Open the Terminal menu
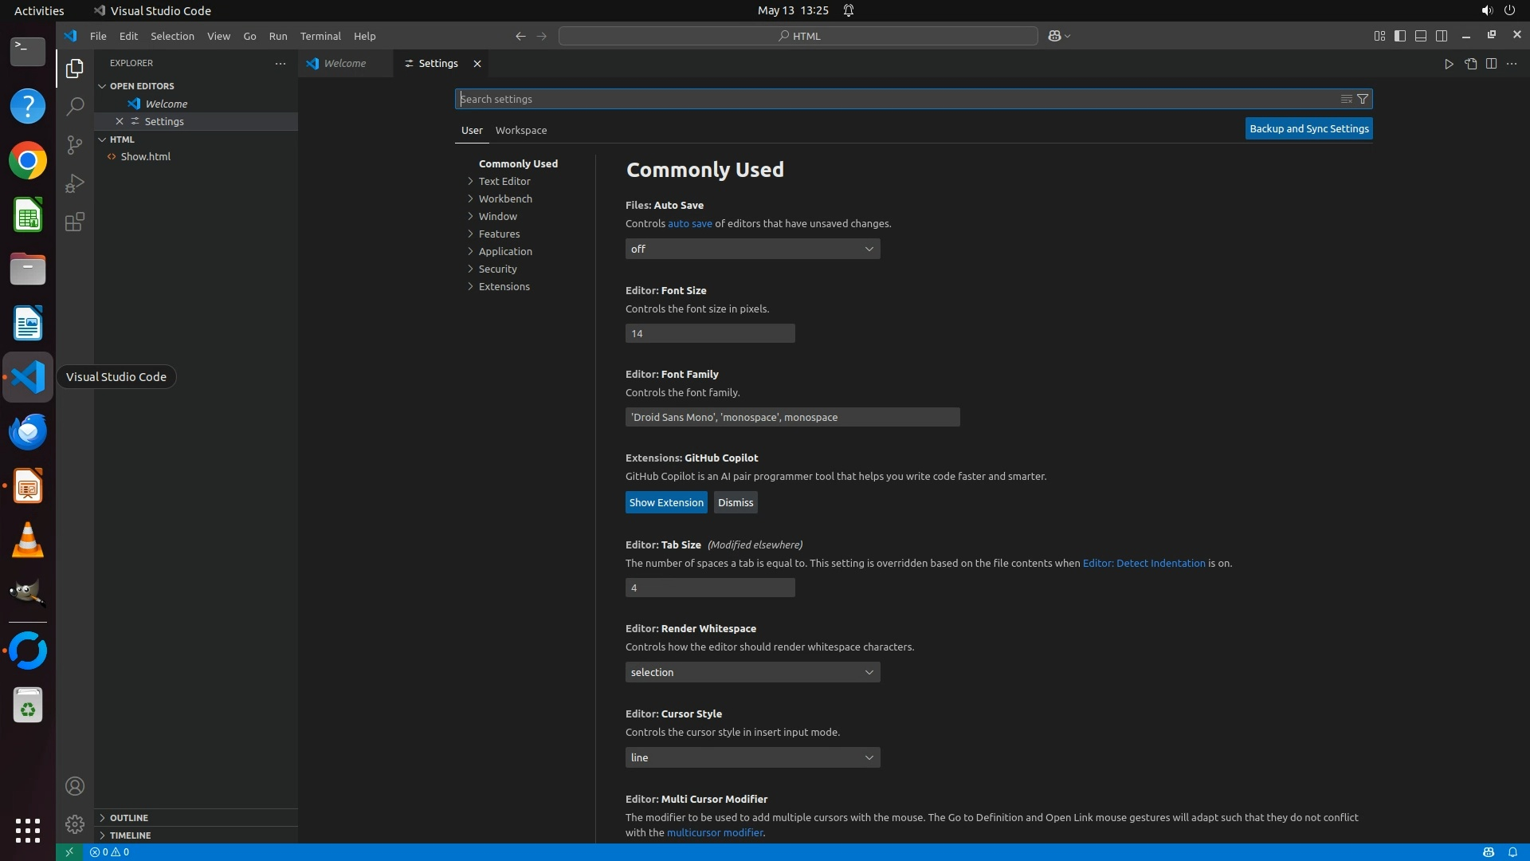The image size is (1530, 861). coord(320,36)
